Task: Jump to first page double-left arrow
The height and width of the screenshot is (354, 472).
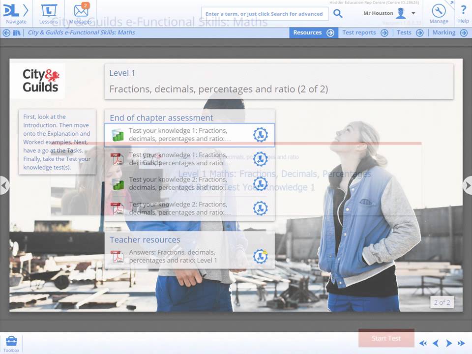Action: 423,343
